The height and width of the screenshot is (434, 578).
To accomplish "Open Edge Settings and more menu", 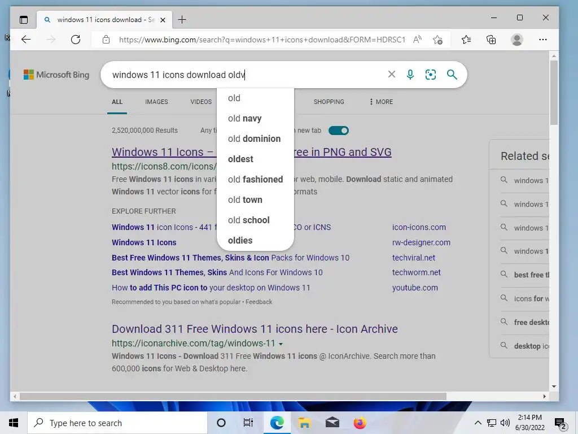I will tap(543, 40).
